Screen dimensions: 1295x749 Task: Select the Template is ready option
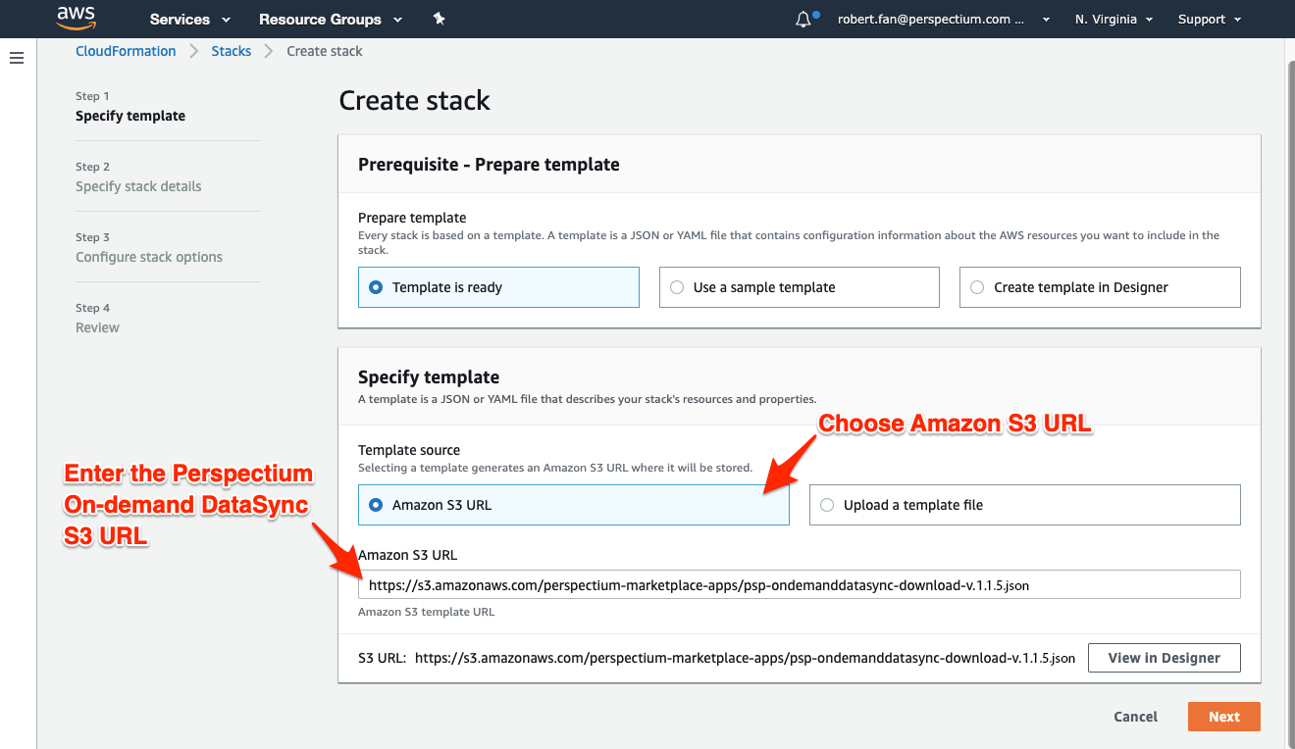[x=498, y=287]
